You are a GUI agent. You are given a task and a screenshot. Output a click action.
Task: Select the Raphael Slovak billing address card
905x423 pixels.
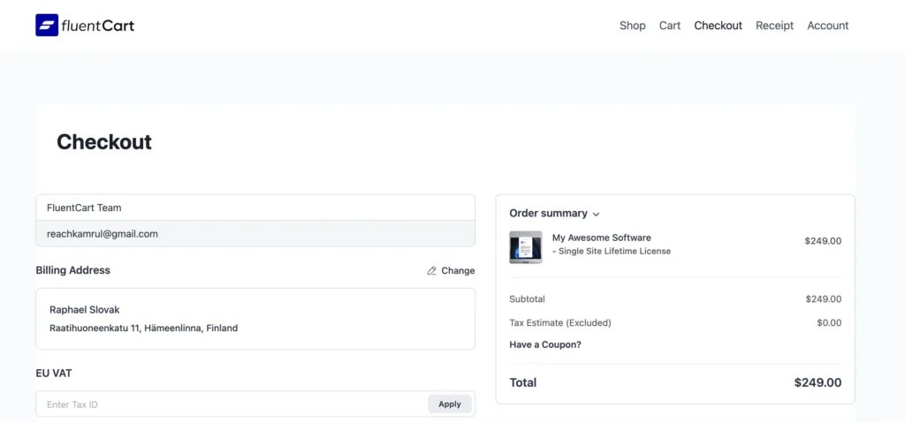255,319
